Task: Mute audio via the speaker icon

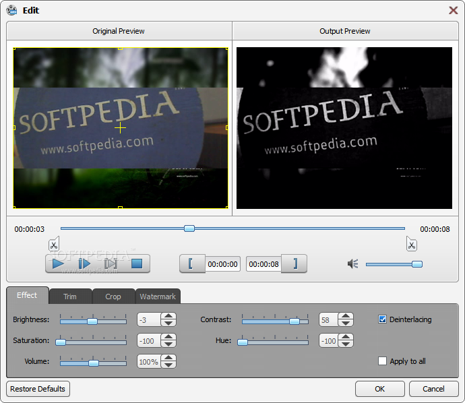Action: click(353, 263)
